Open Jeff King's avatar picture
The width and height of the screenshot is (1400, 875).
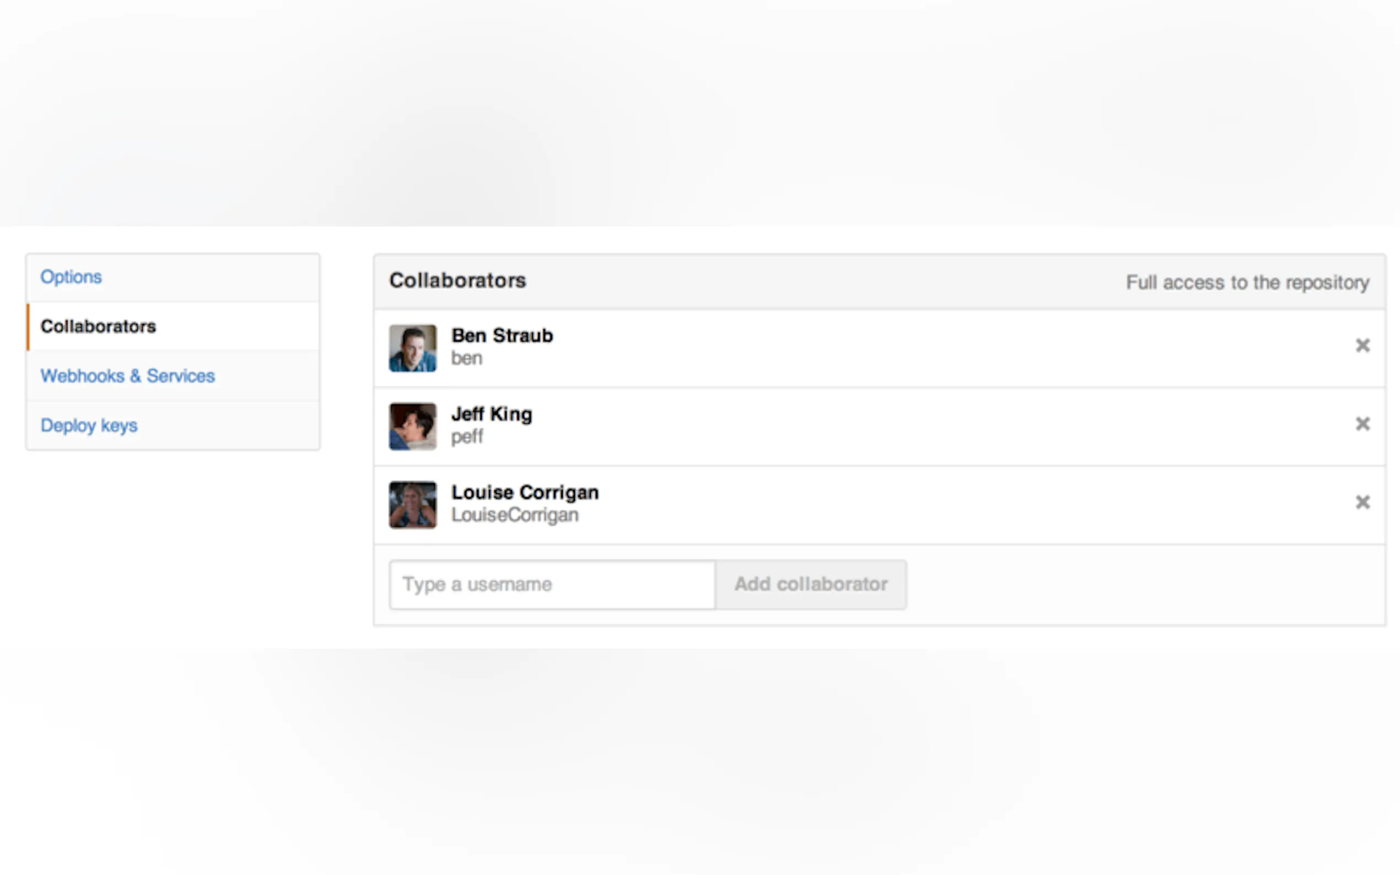413,426
